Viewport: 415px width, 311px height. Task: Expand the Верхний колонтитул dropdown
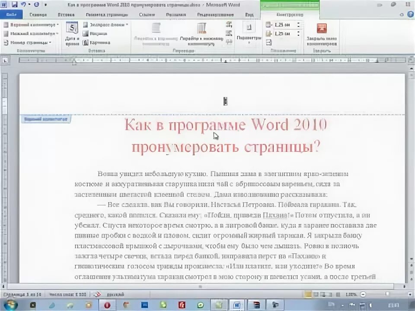[31, 25]
